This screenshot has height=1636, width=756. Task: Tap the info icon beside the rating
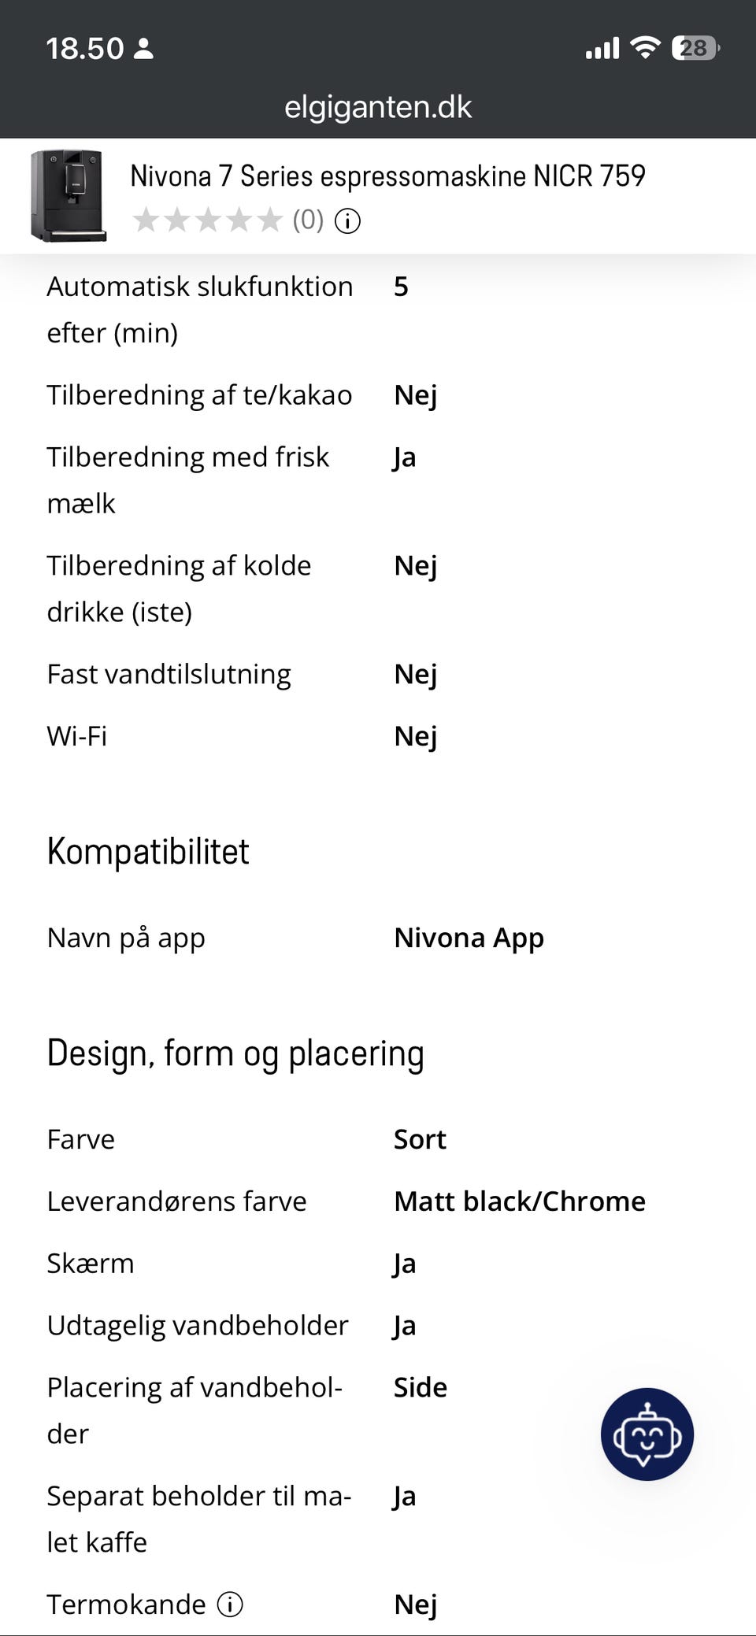point(347,221)
